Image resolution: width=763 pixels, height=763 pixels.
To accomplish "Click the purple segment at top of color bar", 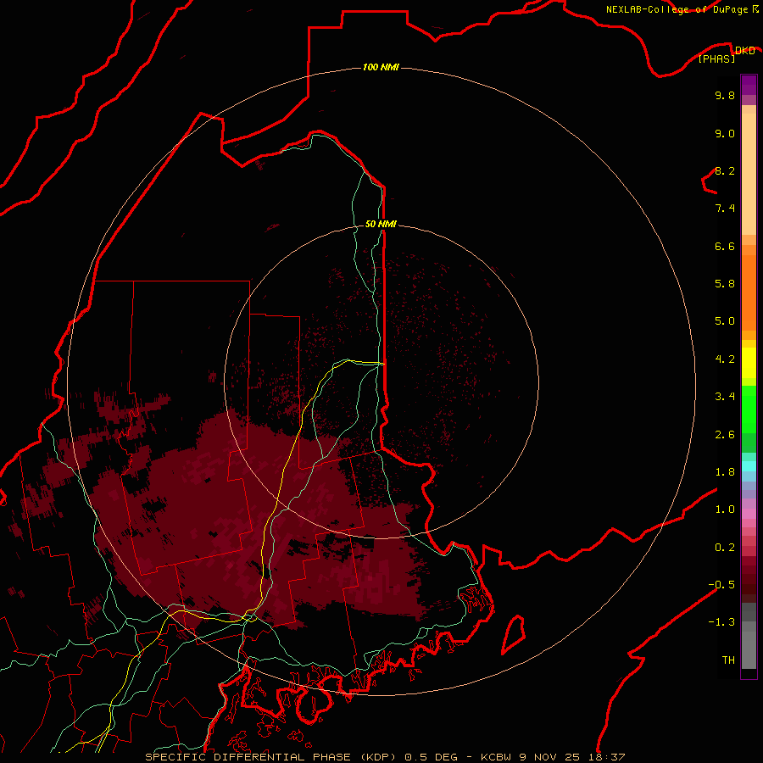I will [x=749, y=85].
